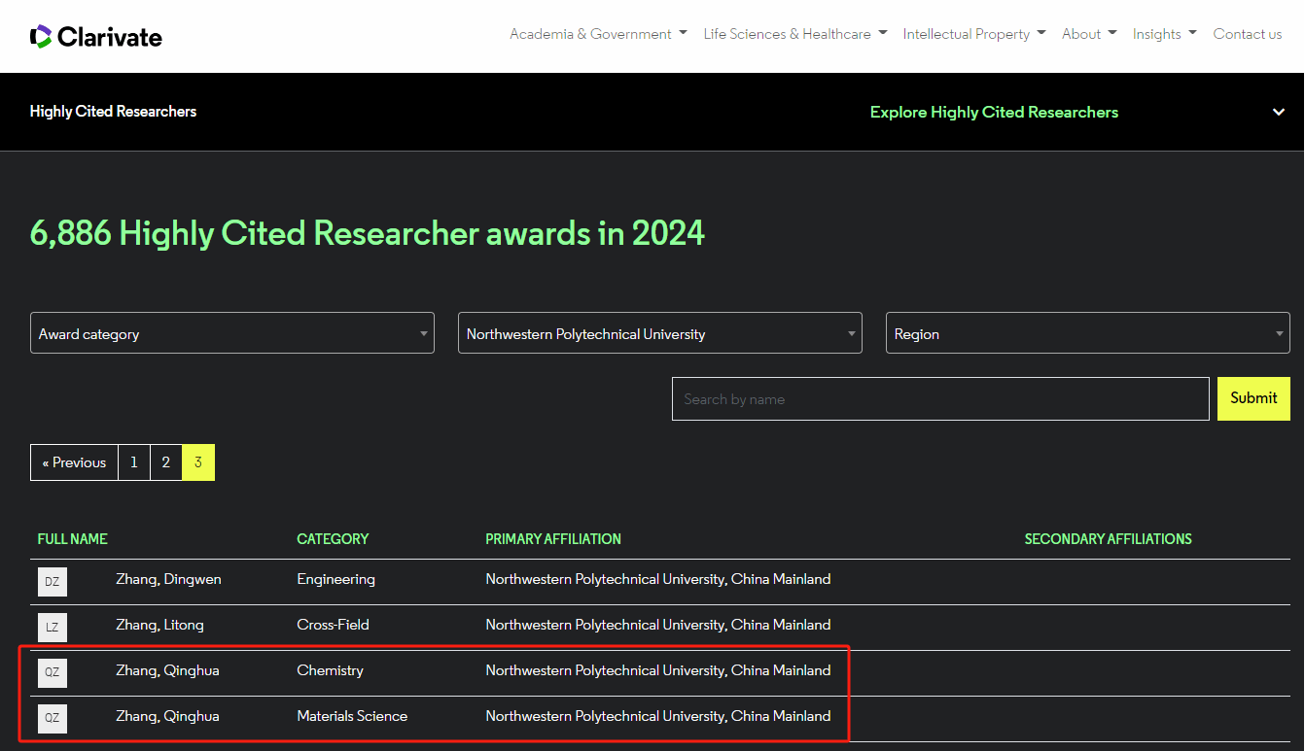
Task: Open the Award category dropdown
Action: click(x=232, y=333)
